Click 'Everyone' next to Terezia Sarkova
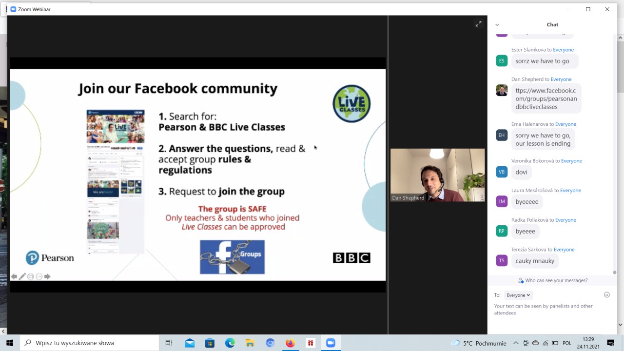 pos(564,250)
